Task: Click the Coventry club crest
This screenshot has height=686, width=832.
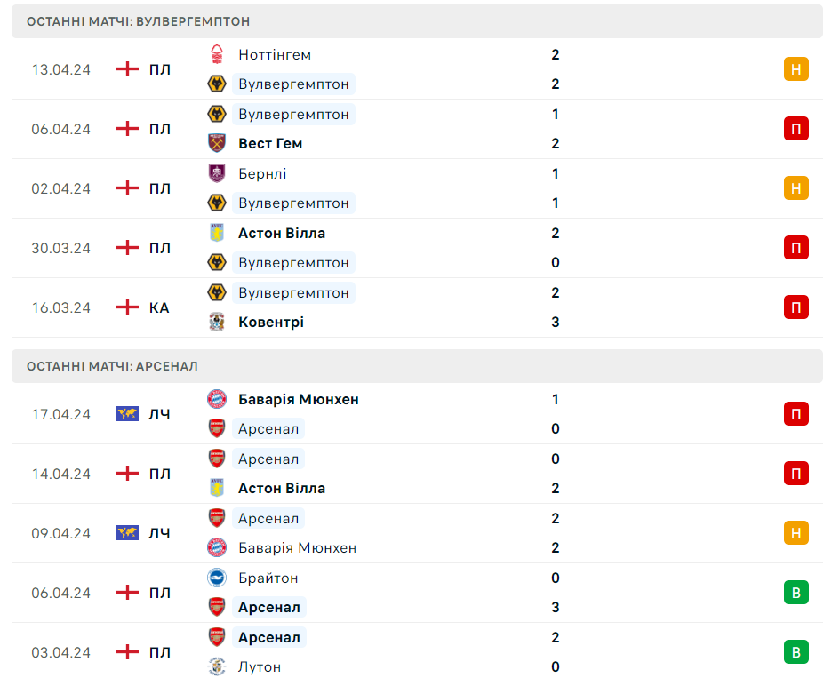Action: [217, 322]
